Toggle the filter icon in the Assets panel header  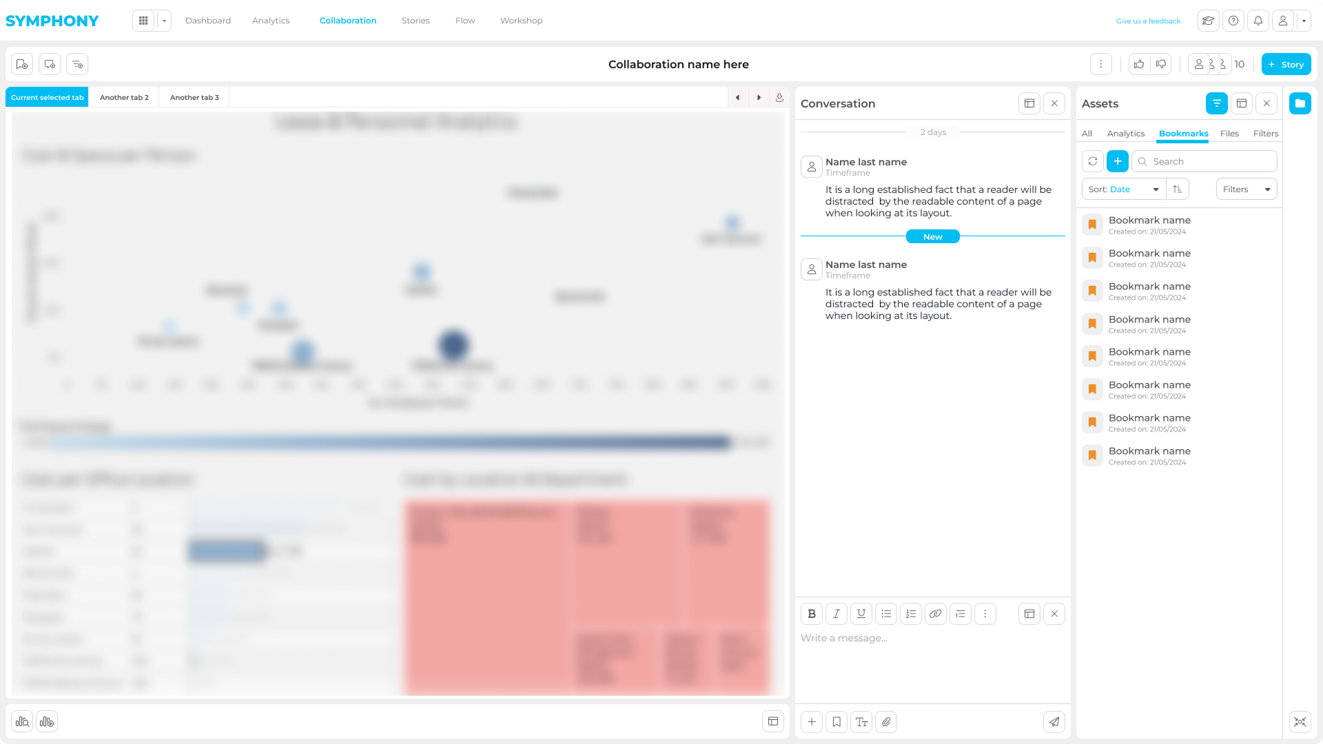[1217, 103]
